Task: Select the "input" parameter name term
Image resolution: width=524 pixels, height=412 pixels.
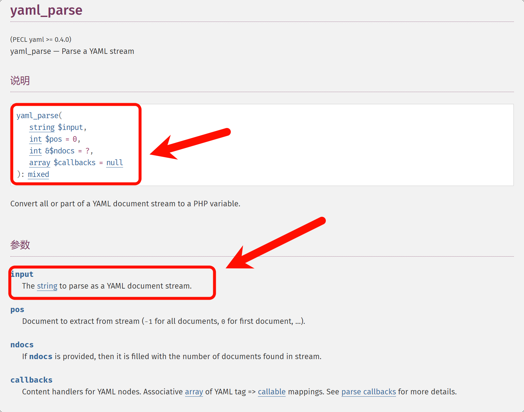Action: 22,274
